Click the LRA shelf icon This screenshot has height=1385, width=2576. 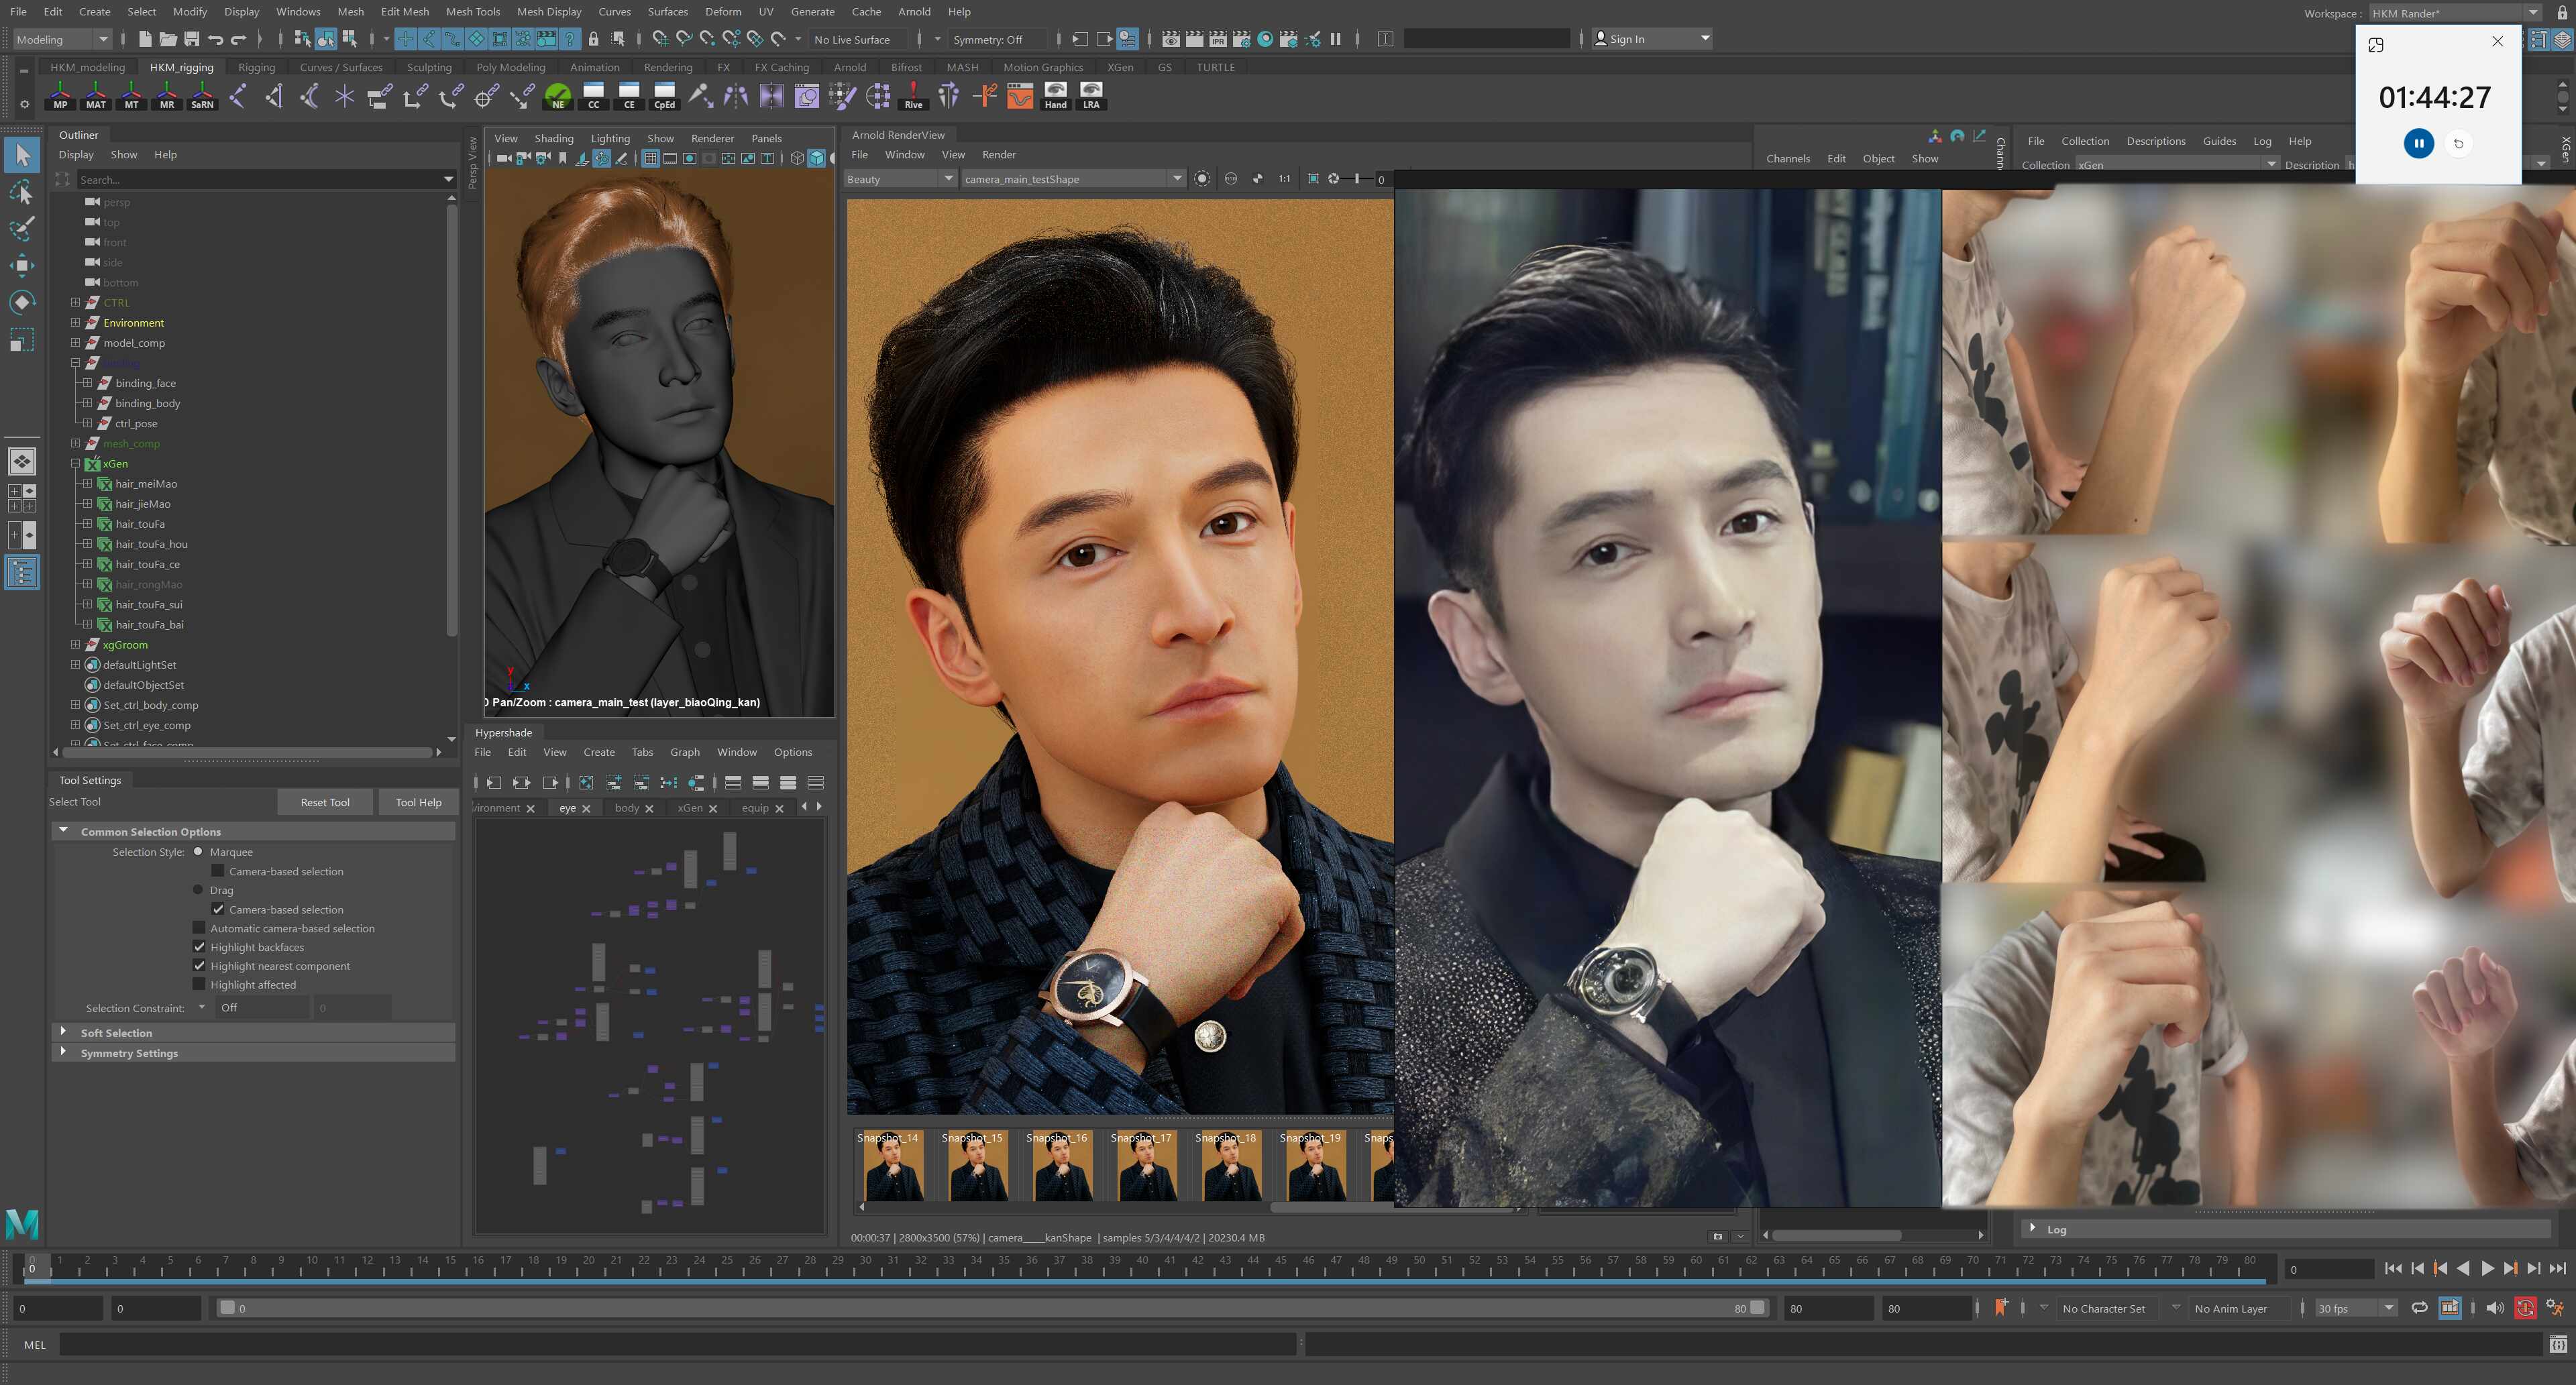coord(1091,96)
